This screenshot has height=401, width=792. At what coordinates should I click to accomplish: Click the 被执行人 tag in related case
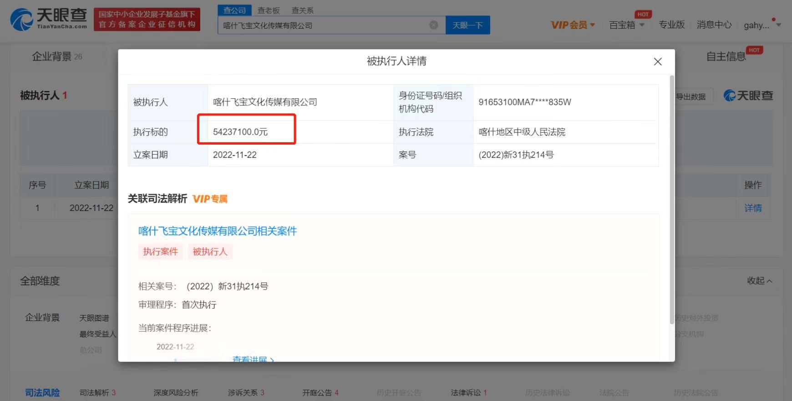[210, 251]
